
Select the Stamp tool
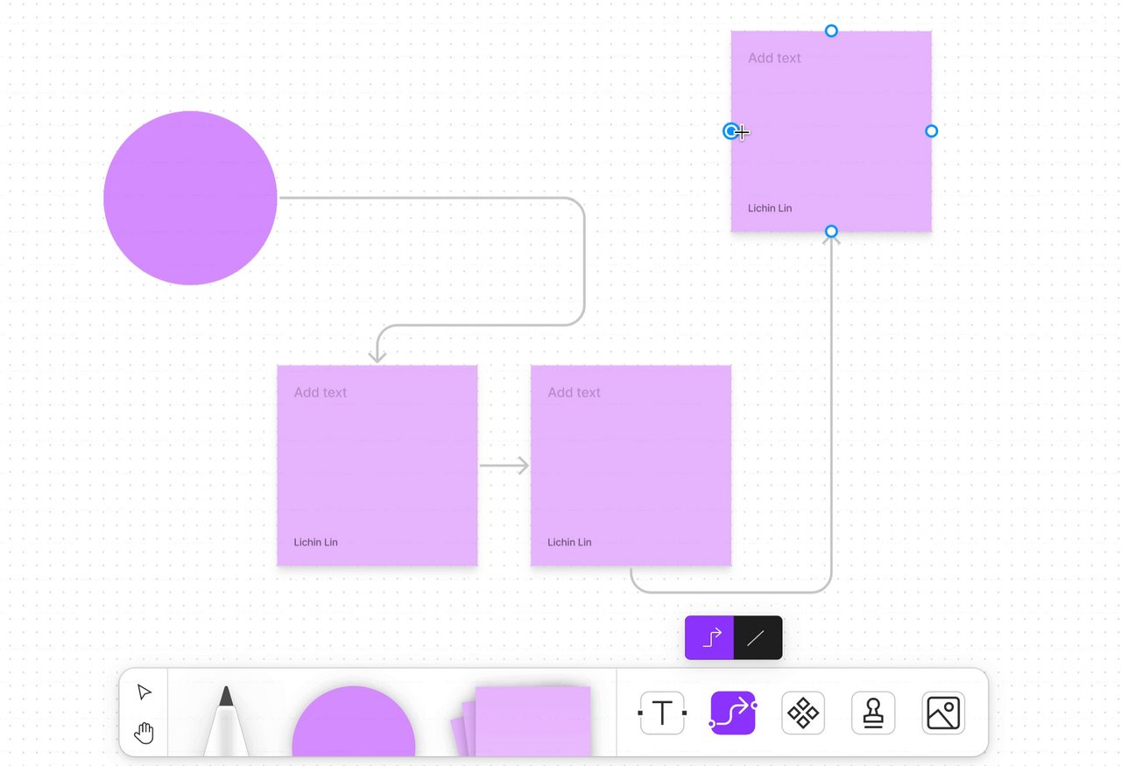[x=873, y=713]
